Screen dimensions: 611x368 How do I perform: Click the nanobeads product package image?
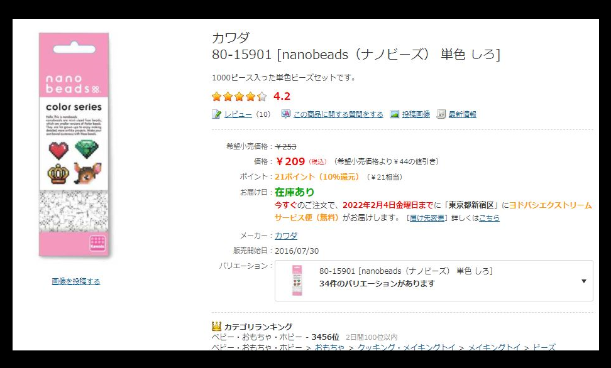point(74,144)
